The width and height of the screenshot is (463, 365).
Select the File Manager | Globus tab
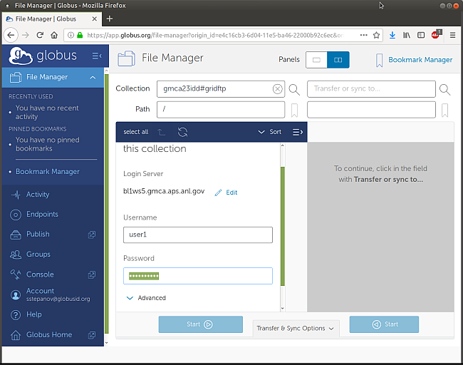[52, 19]
